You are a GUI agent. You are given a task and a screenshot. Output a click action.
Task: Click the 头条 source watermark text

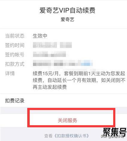click(104, 137)
